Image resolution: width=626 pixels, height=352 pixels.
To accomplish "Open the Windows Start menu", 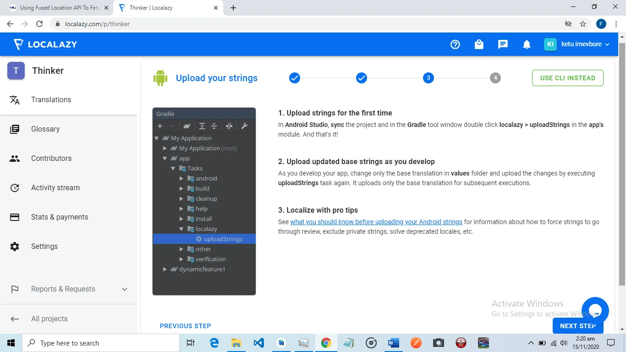I will pos(11,343).
